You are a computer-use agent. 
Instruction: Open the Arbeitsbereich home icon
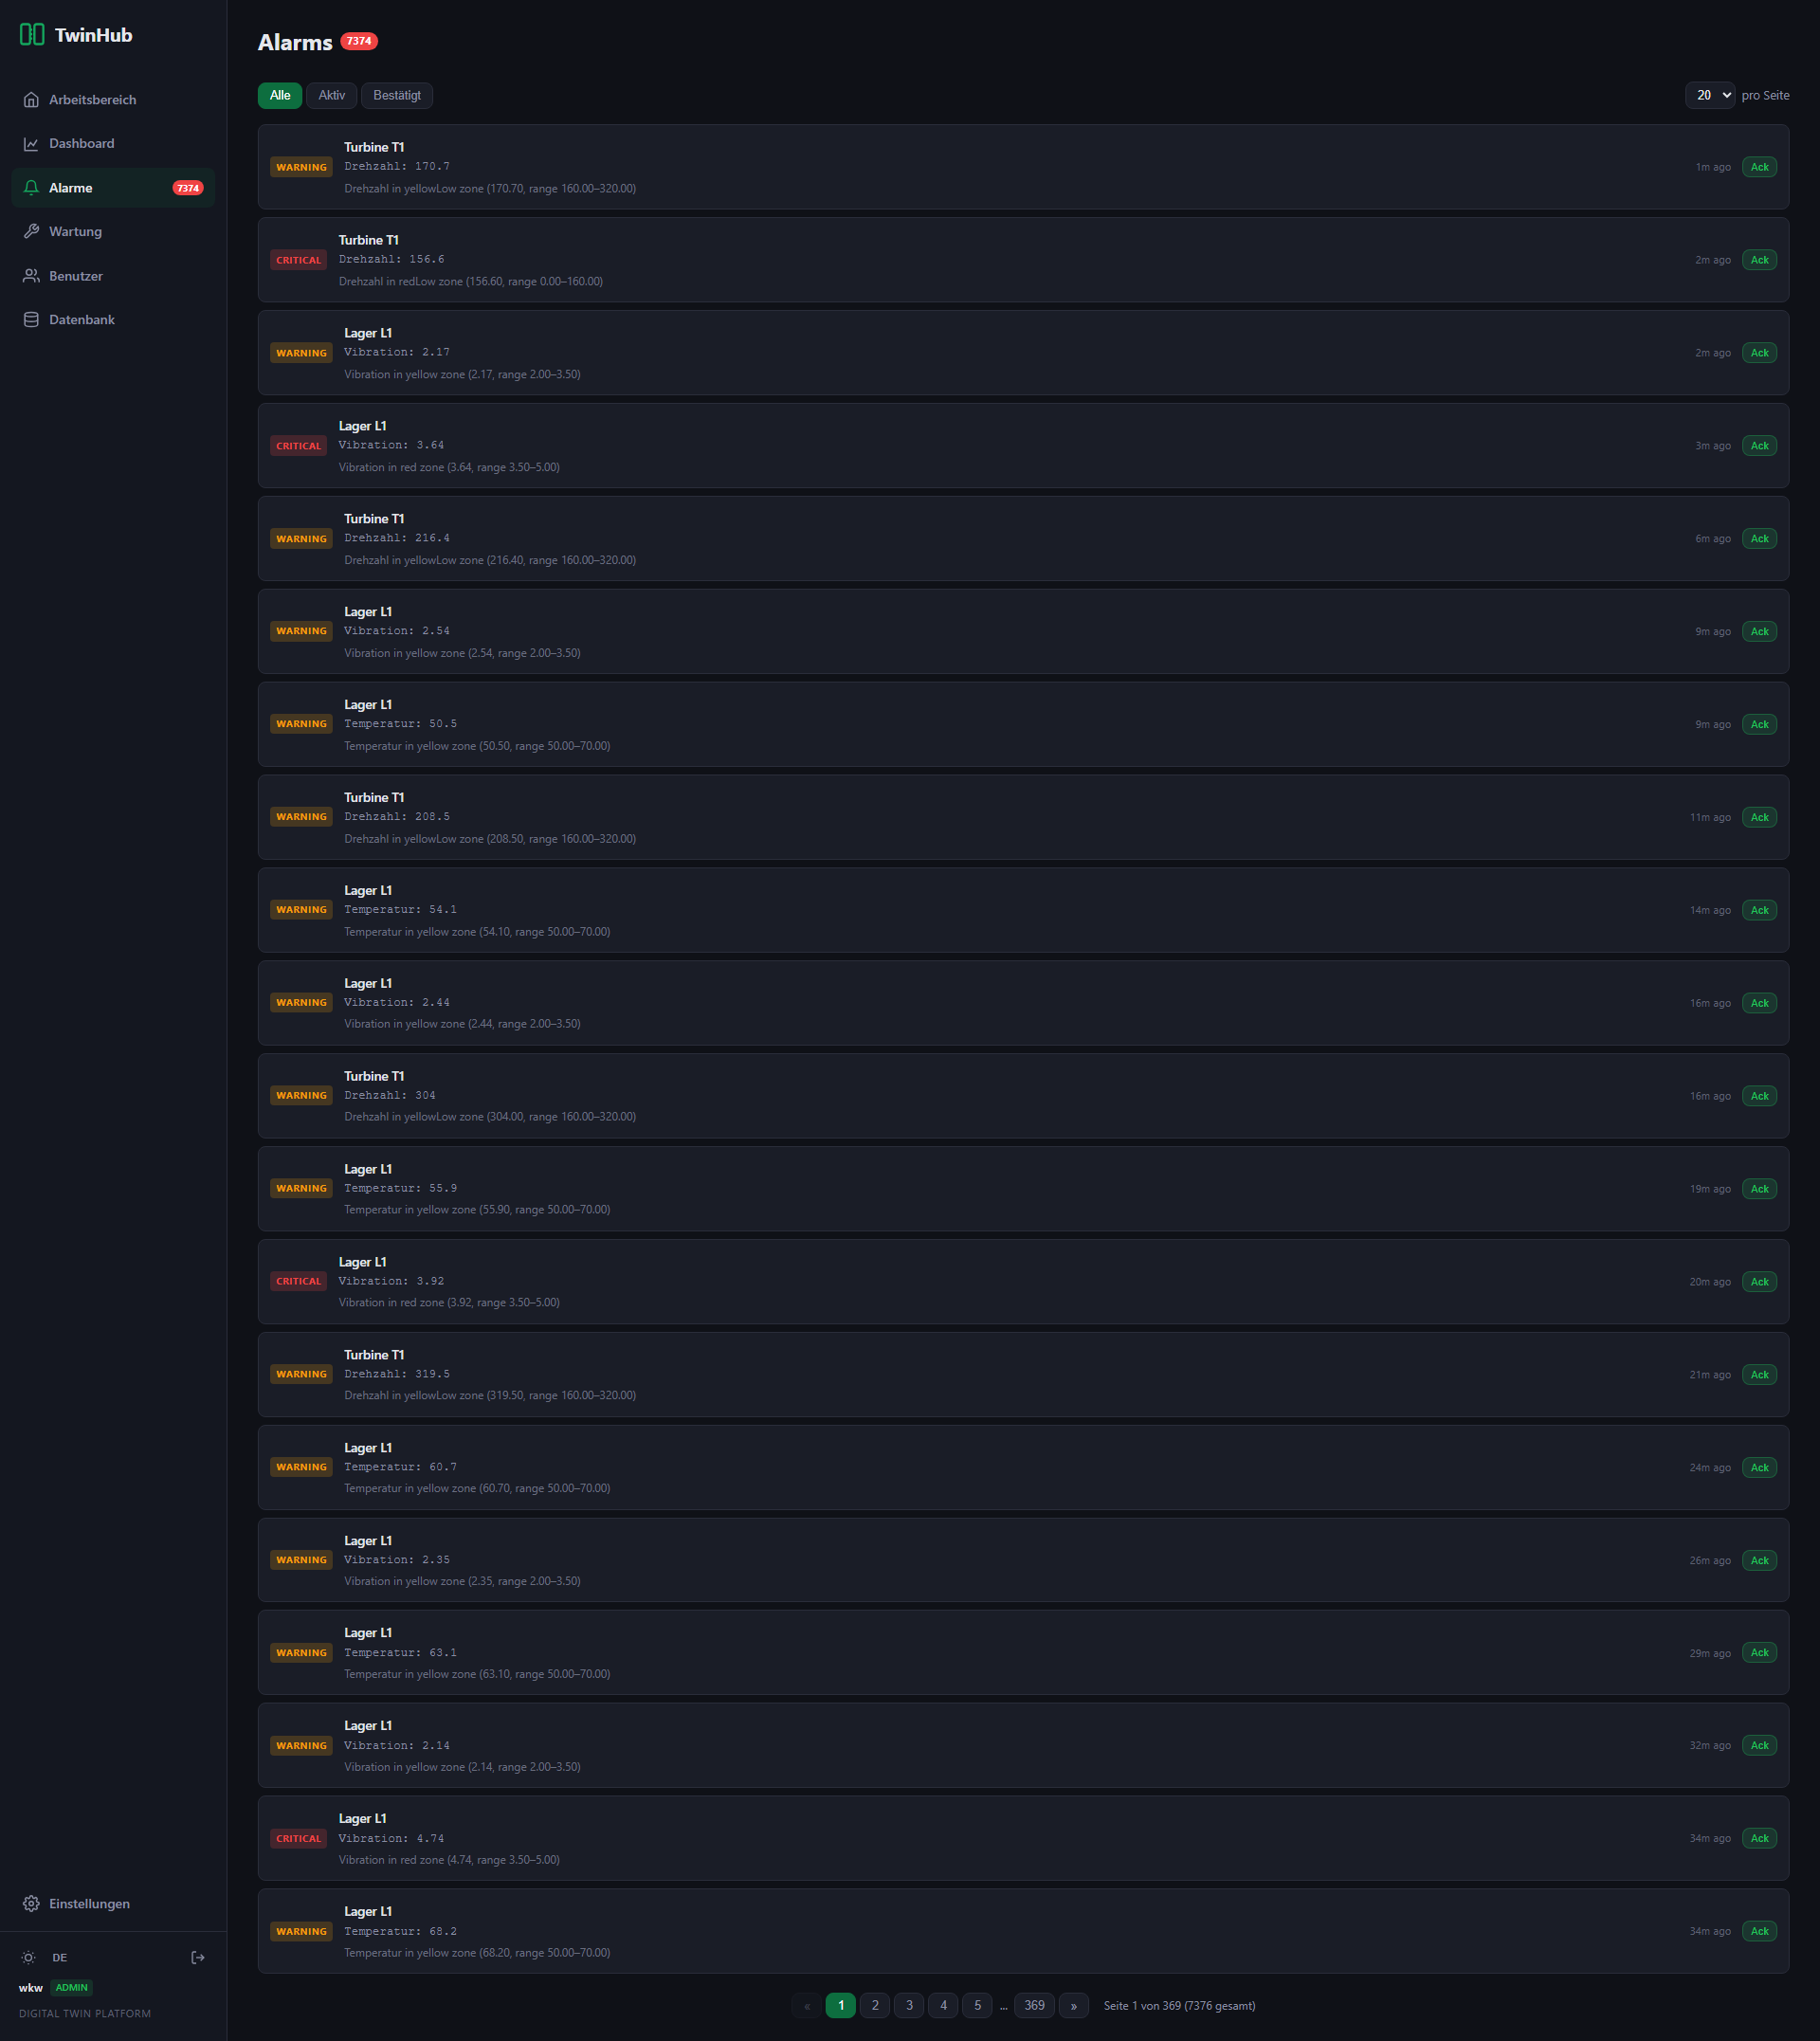point(31,100)
